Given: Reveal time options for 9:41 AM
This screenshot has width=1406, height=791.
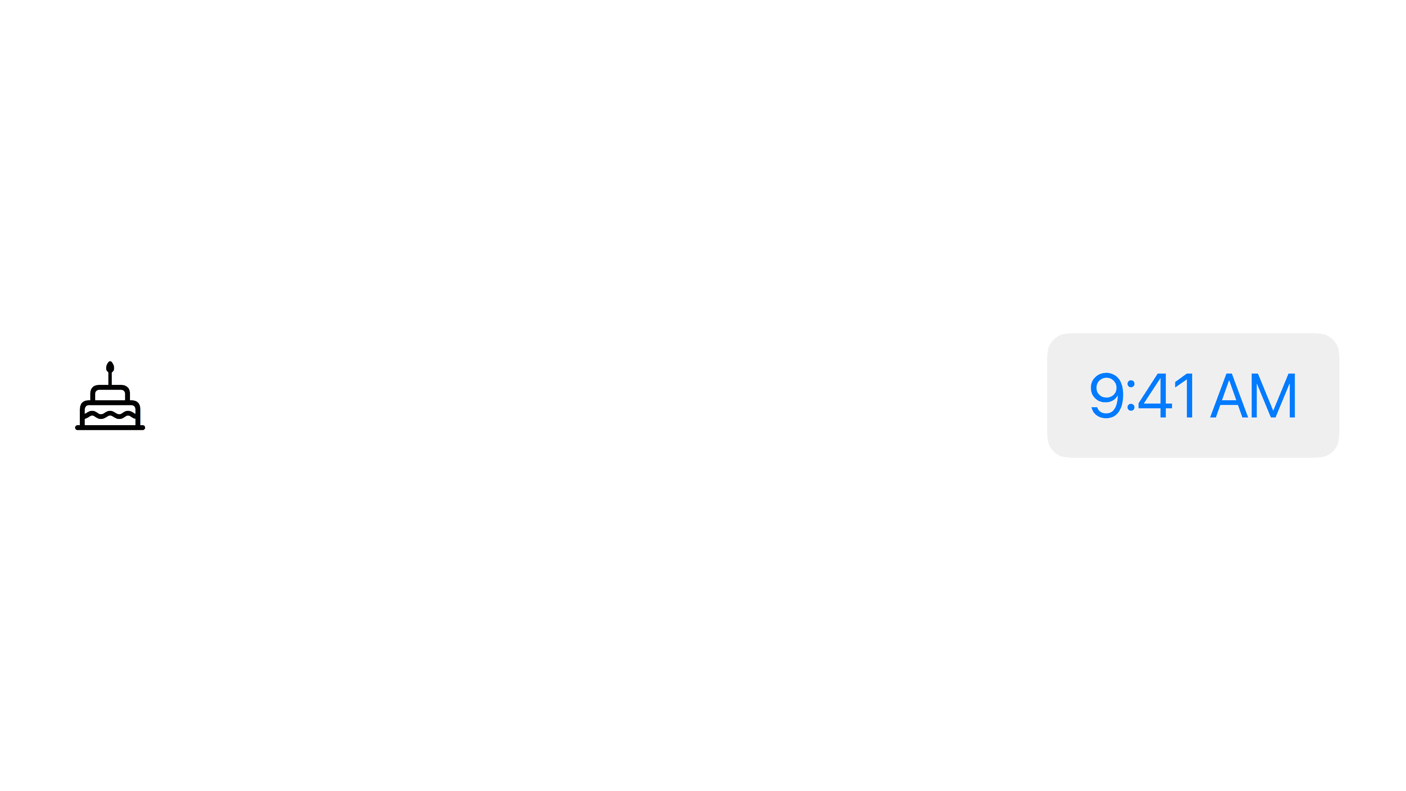Looking at the screenshot, I should point(1193,395).
